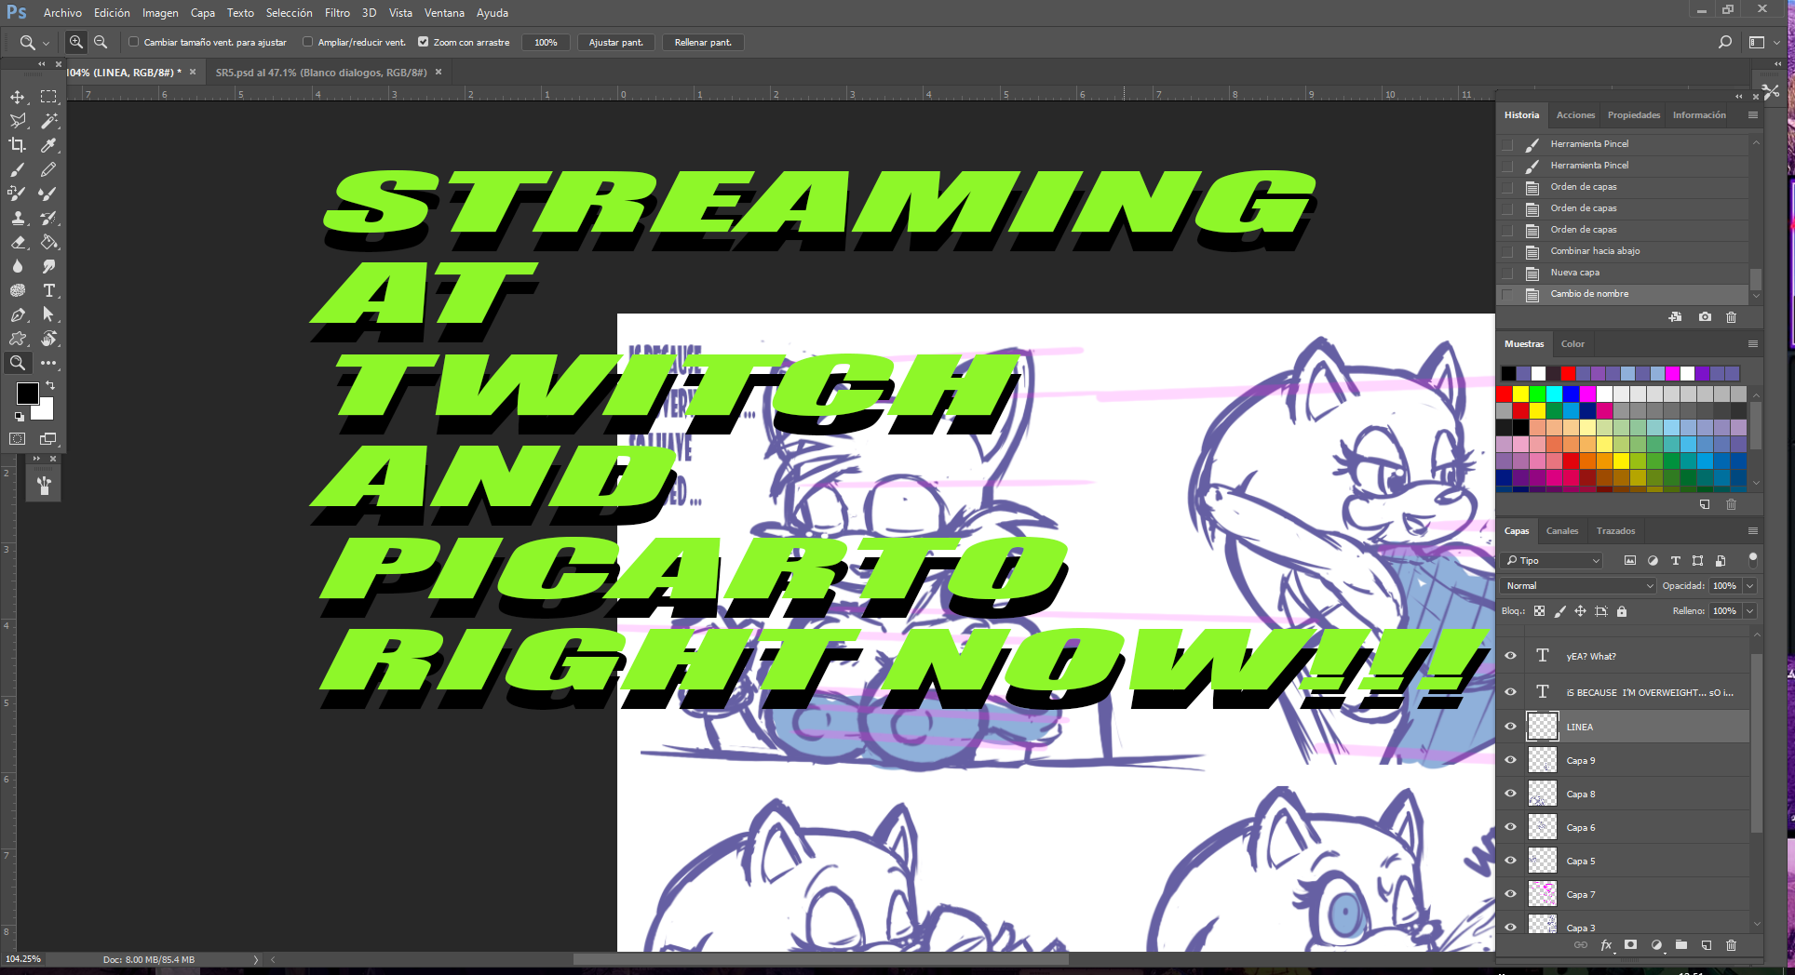Select the Move tool

click(18, 97)
